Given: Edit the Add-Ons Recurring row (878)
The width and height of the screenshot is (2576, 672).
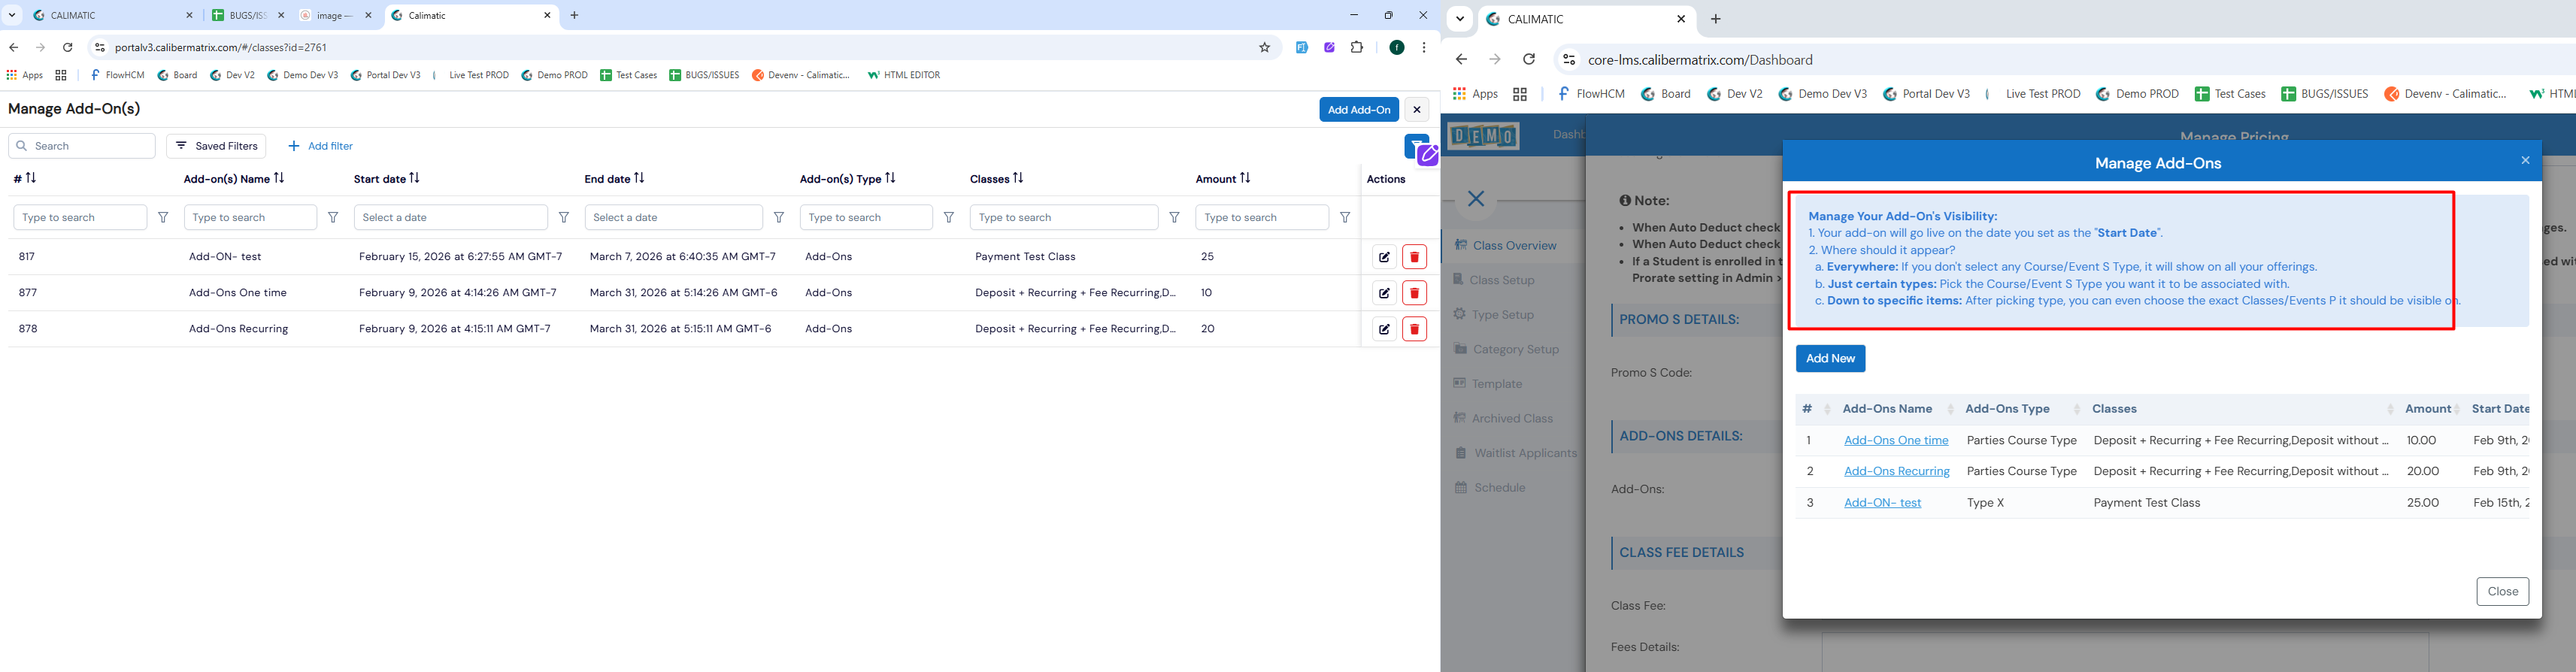Looking at the screenshot, I should tap(1384, 329).
